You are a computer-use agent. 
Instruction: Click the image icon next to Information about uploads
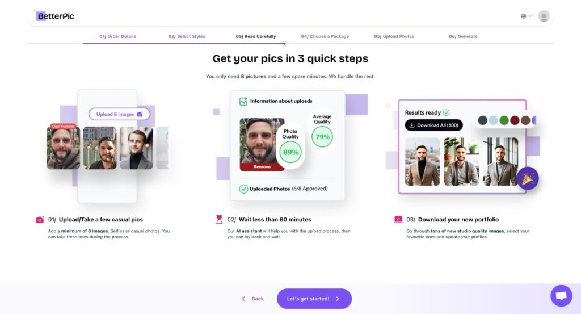pyautogui.click(x=243, y=101)
